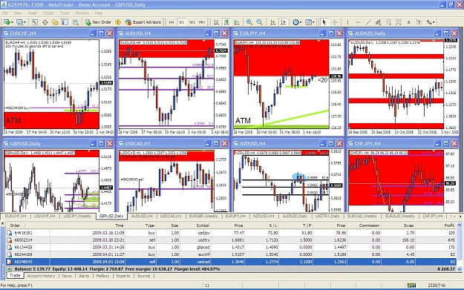Image resolution: width=464 pixels, height=290 pixels.
Task: Toggle Expert Advisors on or off
Action: point(143,22)
